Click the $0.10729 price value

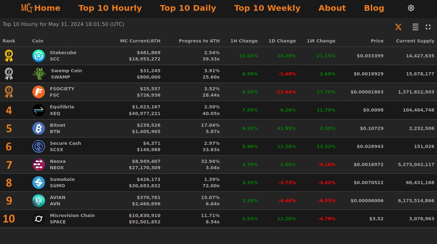point(372,128)
